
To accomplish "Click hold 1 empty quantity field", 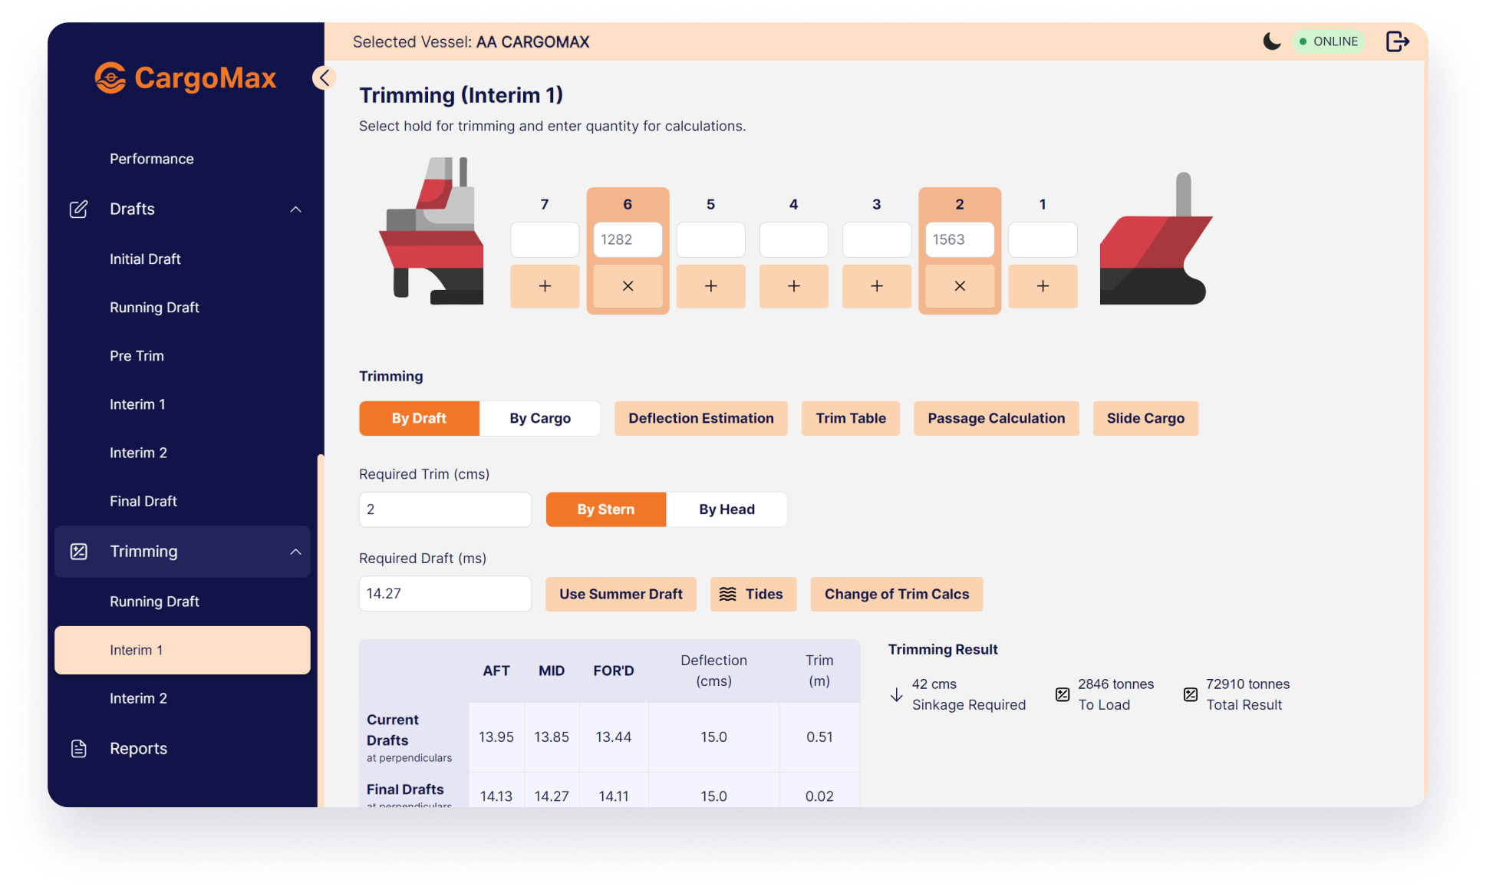I will (1043, 239).
